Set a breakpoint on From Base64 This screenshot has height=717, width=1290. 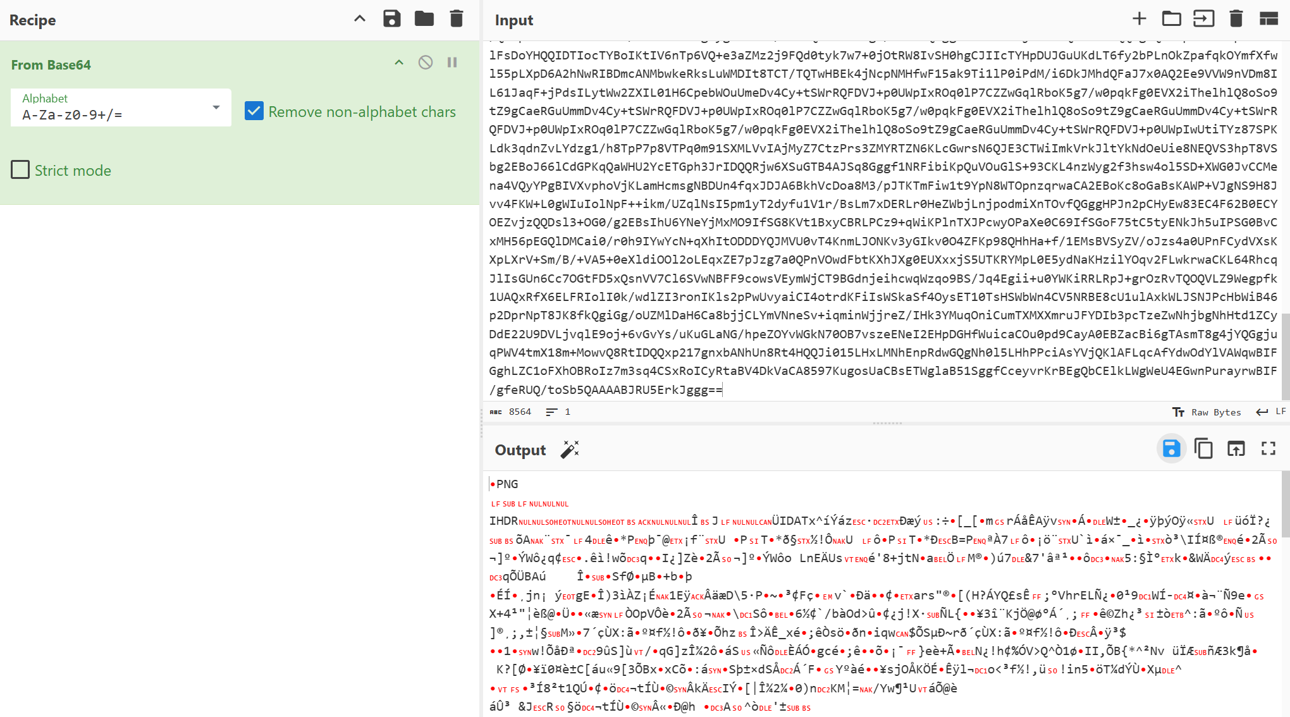452,63
